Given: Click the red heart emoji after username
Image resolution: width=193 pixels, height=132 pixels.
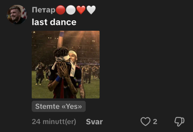Looking at the screenshot, I should [x=81, y=10].
